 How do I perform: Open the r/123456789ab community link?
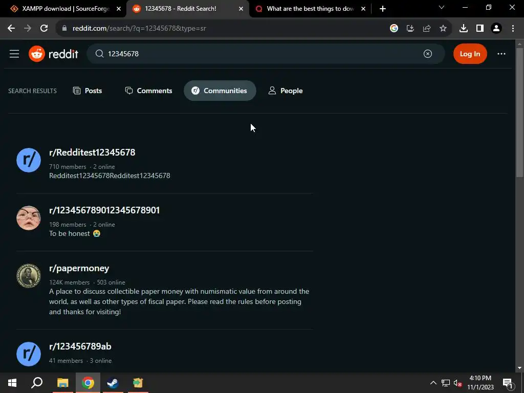(x=80, y=346)
